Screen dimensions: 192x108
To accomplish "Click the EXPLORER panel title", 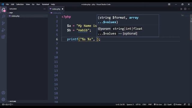I will click(13, 9).
